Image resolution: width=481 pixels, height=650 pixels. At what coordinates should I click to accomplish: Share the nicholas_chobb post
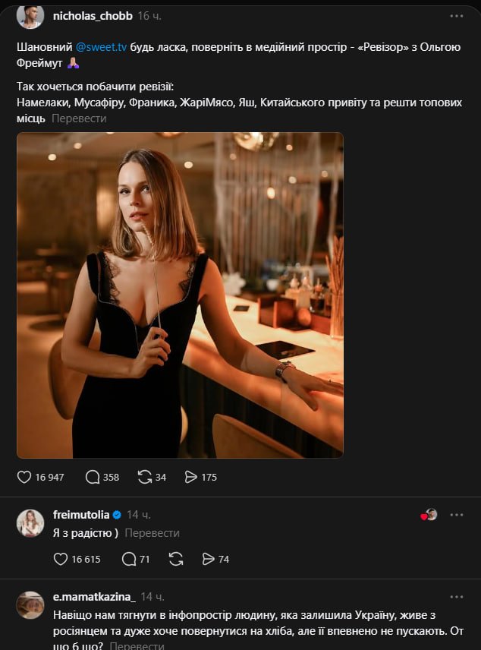tap(191, 477)
